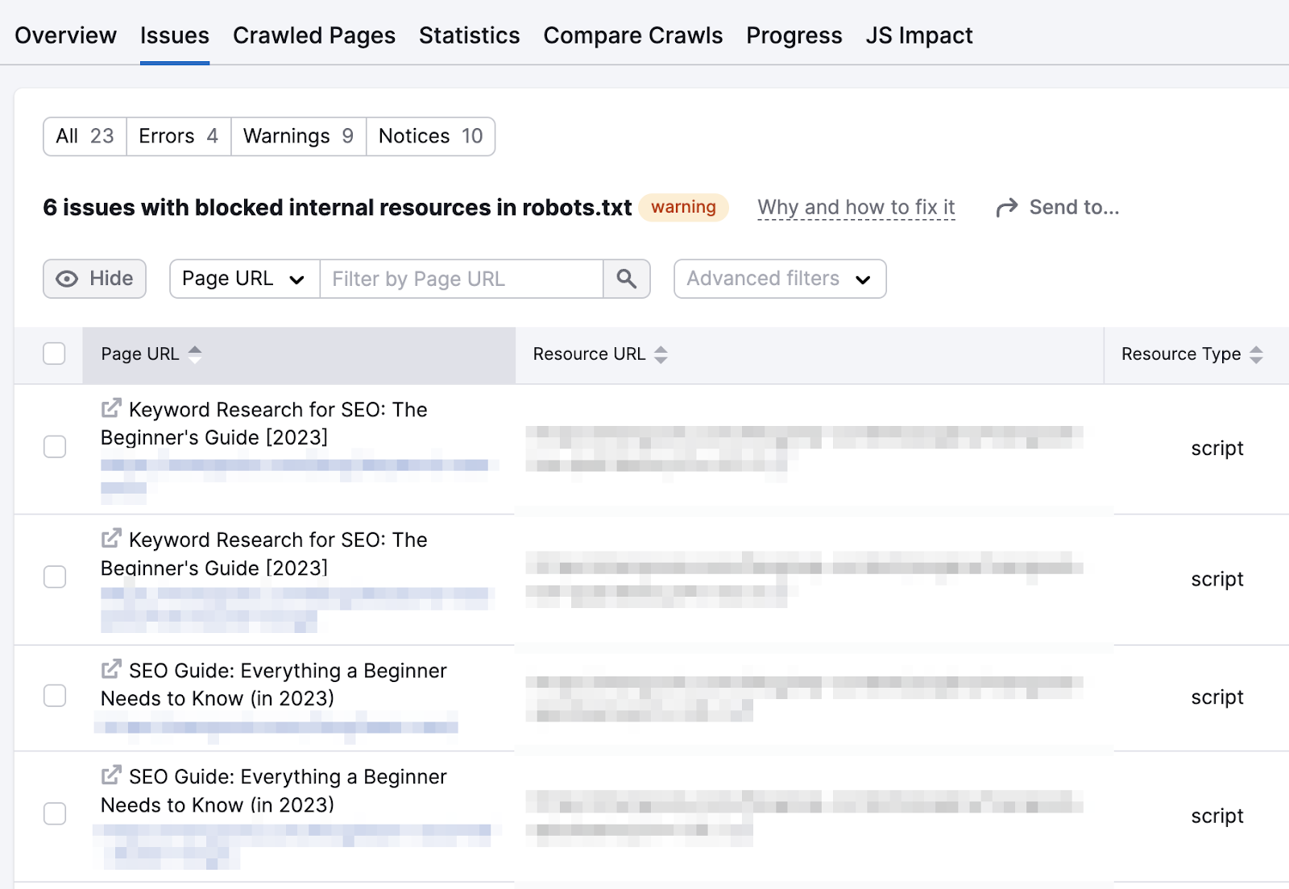Go to the JS Impact tab
This screenshot has height=889, width=1289.
[x=919, y=35]
